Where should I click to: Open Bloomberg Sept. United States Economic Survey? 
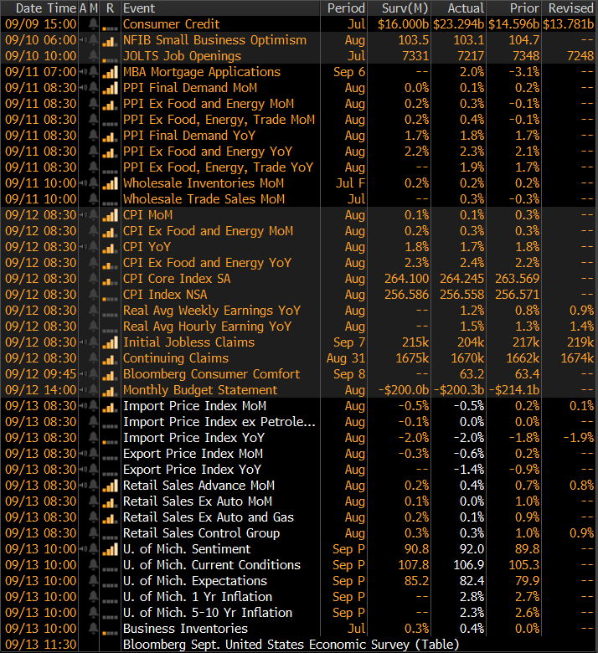tap(291, 645)
